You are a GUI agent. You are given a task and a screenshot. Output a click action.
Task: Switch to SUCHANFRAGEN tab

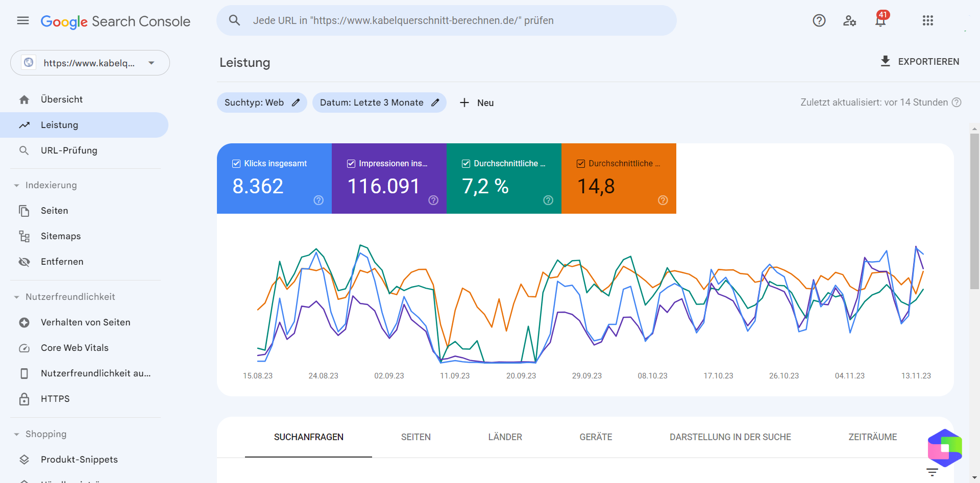(x=308, y=437)
